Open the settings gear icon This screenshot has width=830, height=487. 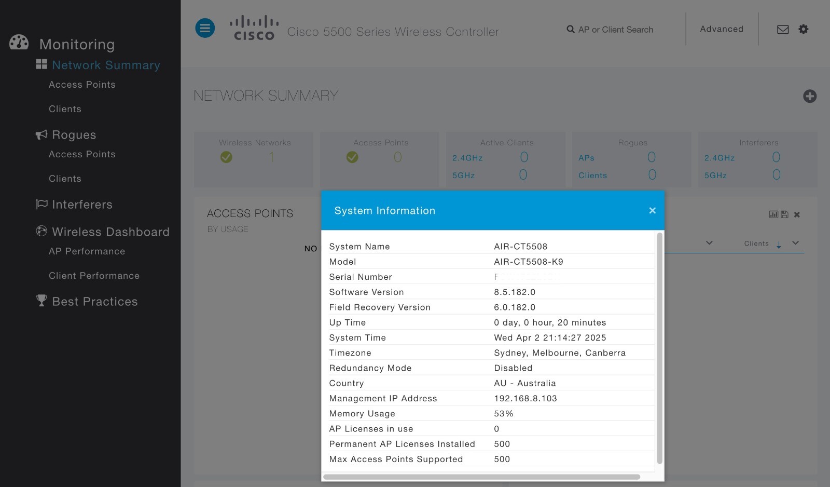coord(804,29)
